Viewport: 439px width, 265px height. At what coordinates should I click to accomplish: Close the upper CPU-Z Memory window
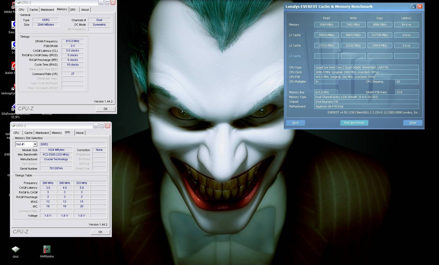tap(113, 3)
